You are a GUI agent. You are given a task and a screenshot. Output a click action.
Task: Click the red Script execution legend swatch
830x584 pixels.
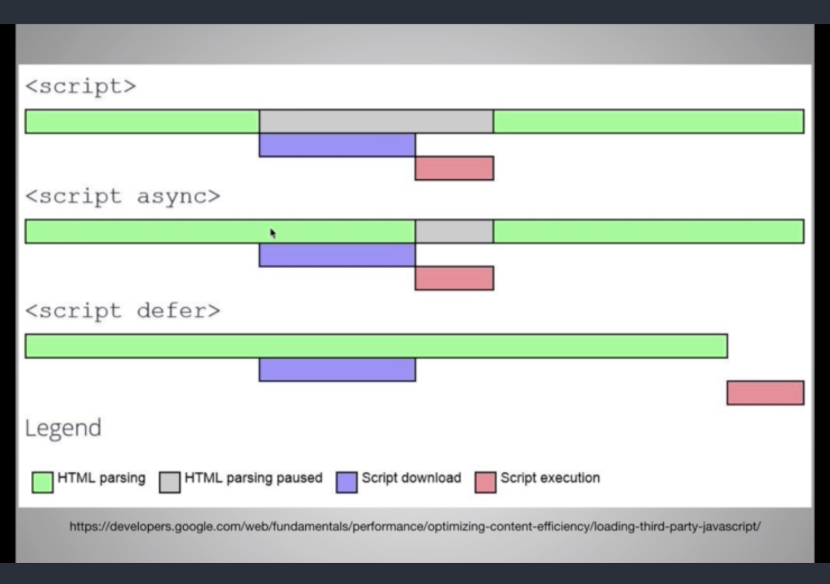(x=485, y=482)
